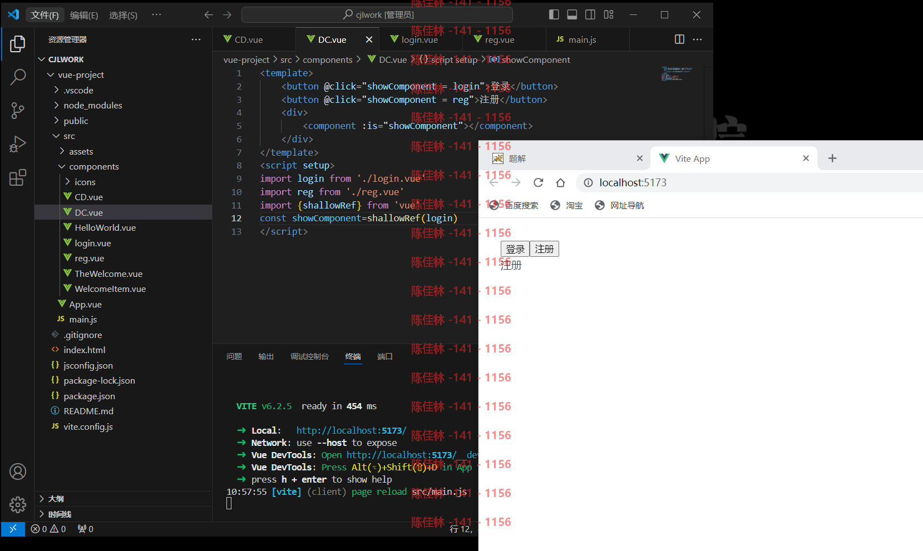
Task: View site information icon in address bar
Action: click(588, 182)
